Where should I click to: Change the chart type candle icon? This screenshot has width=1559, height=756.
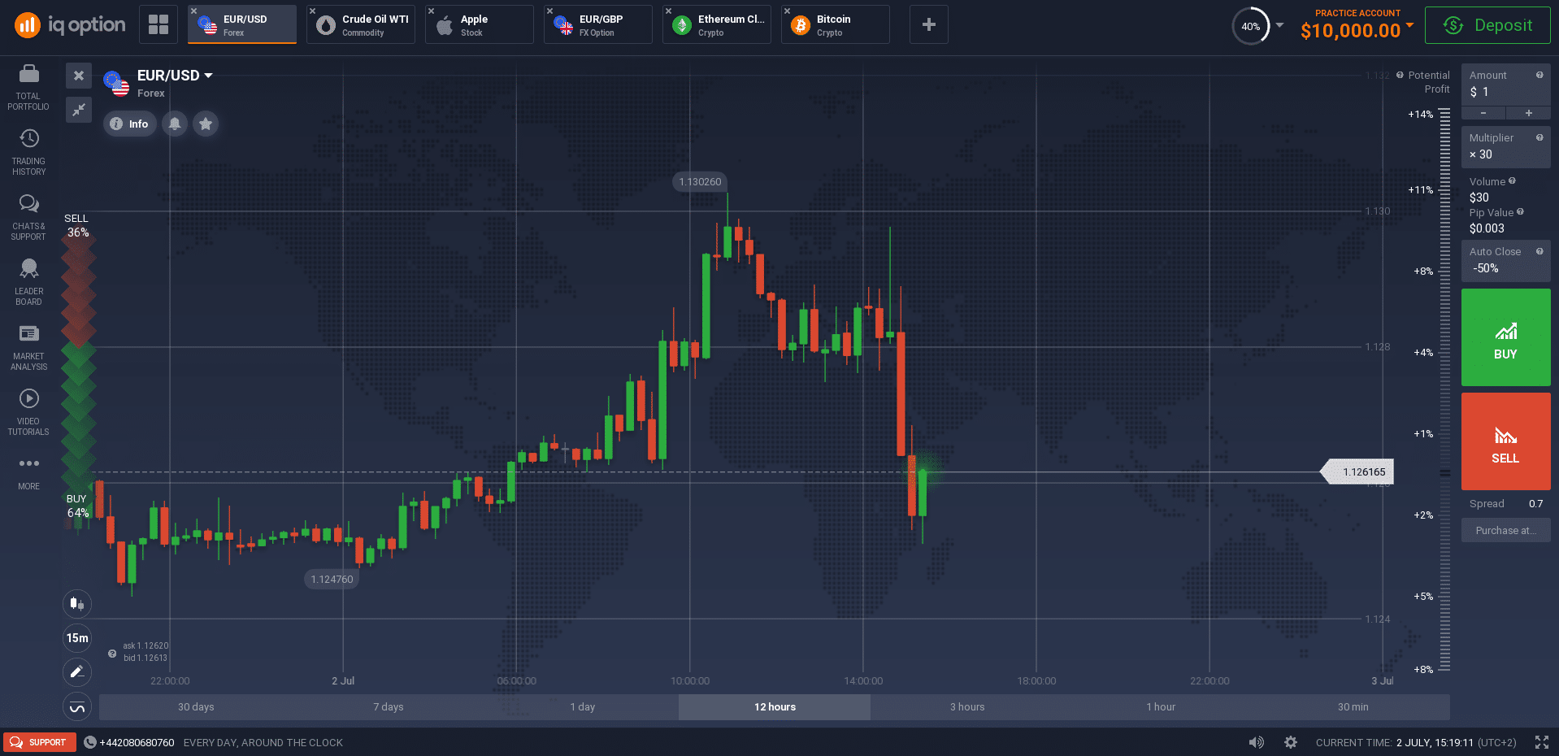tap(77, 603)
